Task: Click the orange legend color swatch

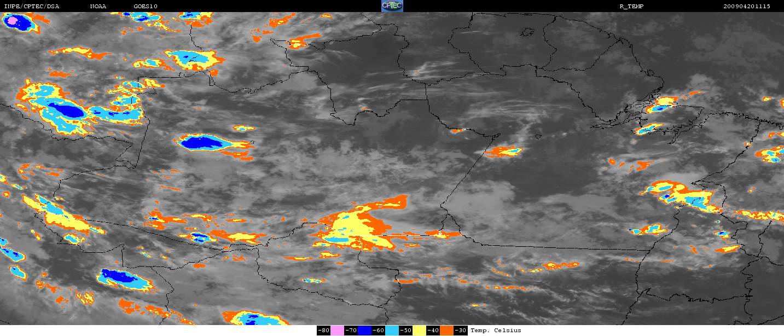Action: (446, 331)
